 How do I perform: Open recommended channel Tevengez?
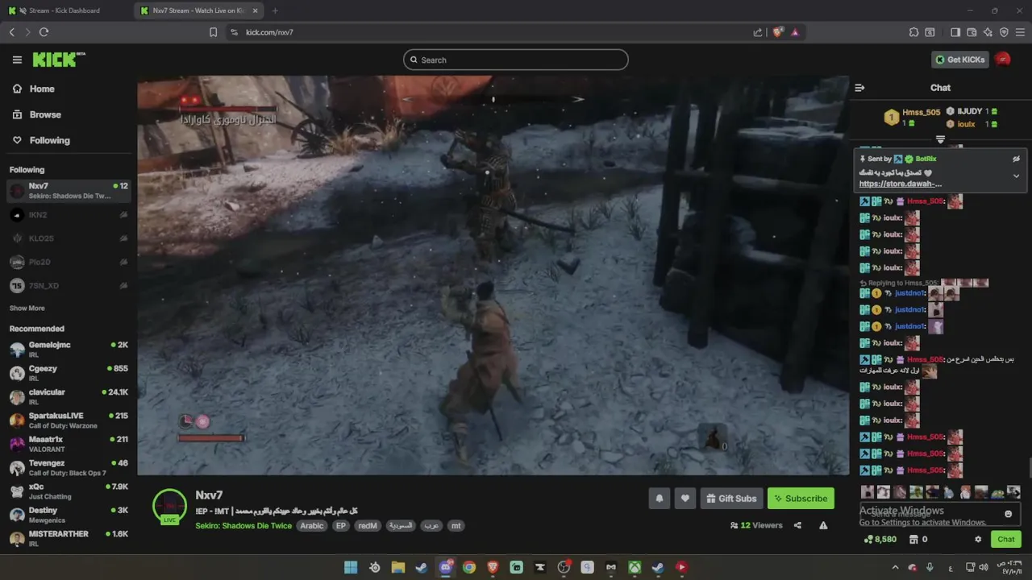tap(69, 468)
